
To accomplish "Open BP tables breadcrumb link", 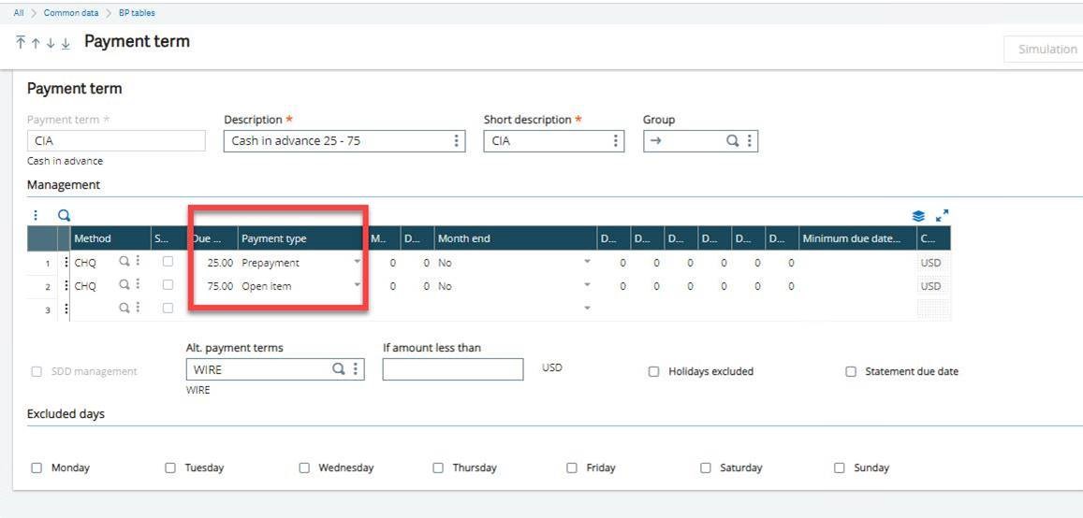I will (137, 13).
